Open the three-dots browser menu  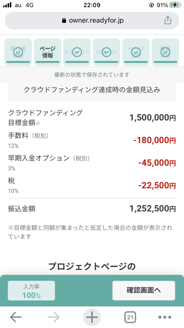165,317
